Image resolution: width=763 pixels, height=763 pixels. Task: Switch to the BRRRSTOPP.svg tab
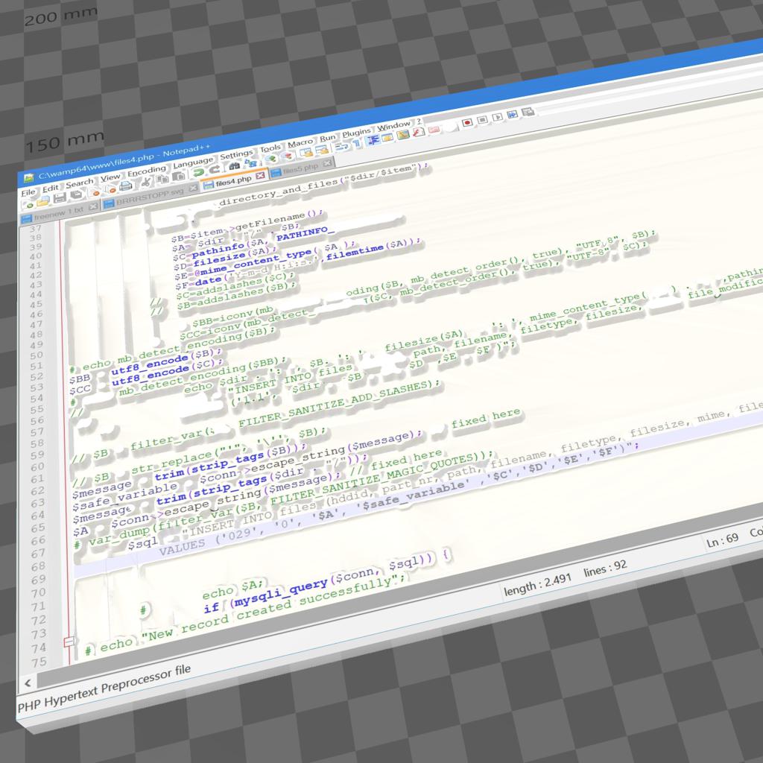tap(149, 197)
